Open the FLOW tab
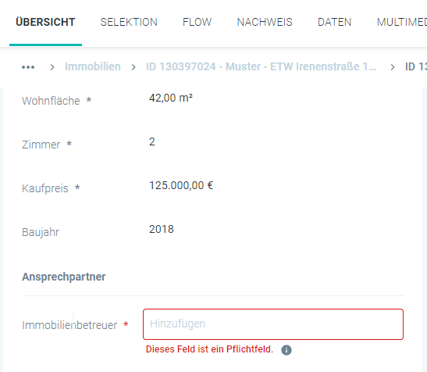Screen dimensions: 427x372 (197, 22)
